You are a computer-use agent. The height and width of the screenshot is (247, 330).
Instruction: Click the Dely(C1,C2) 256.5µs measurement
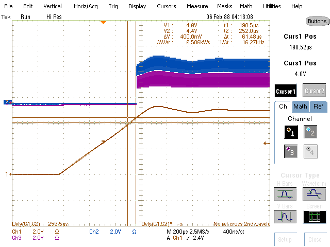coord(40,224)
